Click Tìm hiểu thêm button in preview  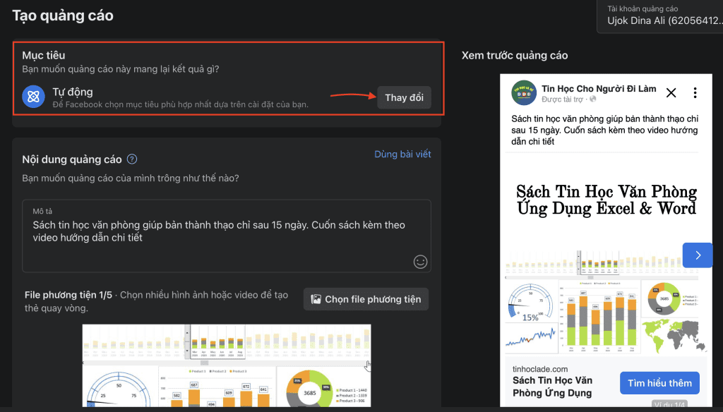(659, 383)
